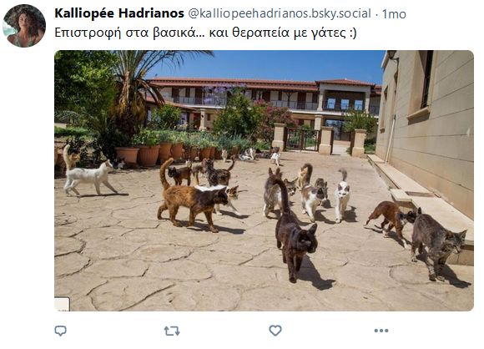The image size is (484, 349).
Task: Click the 1mo timestamp of the post
Action: (394, 14)
